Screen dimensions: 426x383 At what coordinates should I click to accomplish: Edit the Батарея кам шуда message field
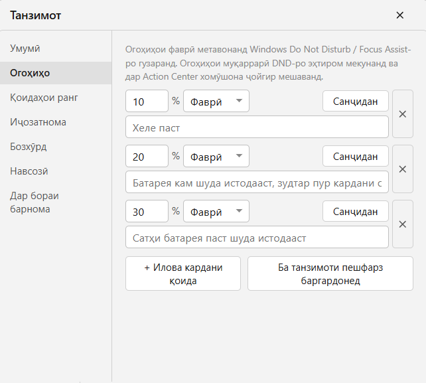click(257, 182)
